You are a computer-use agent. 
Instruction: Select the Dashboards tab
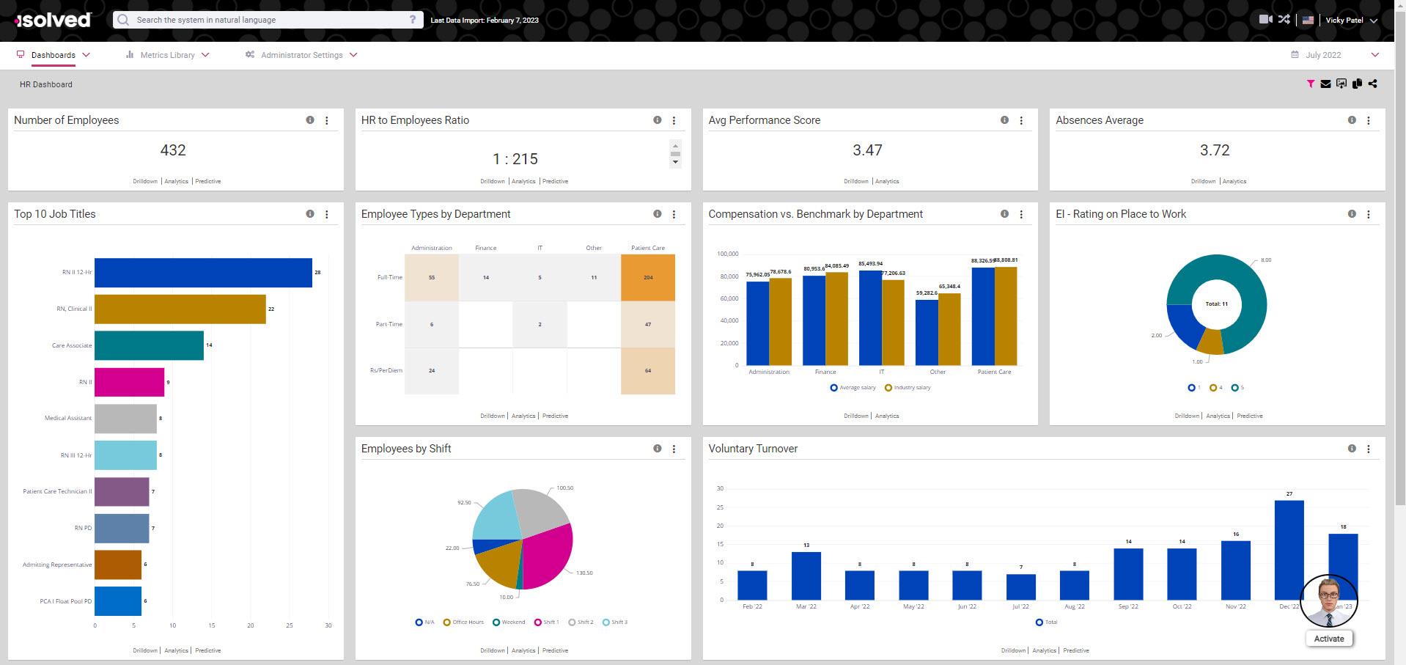[54, 55]
